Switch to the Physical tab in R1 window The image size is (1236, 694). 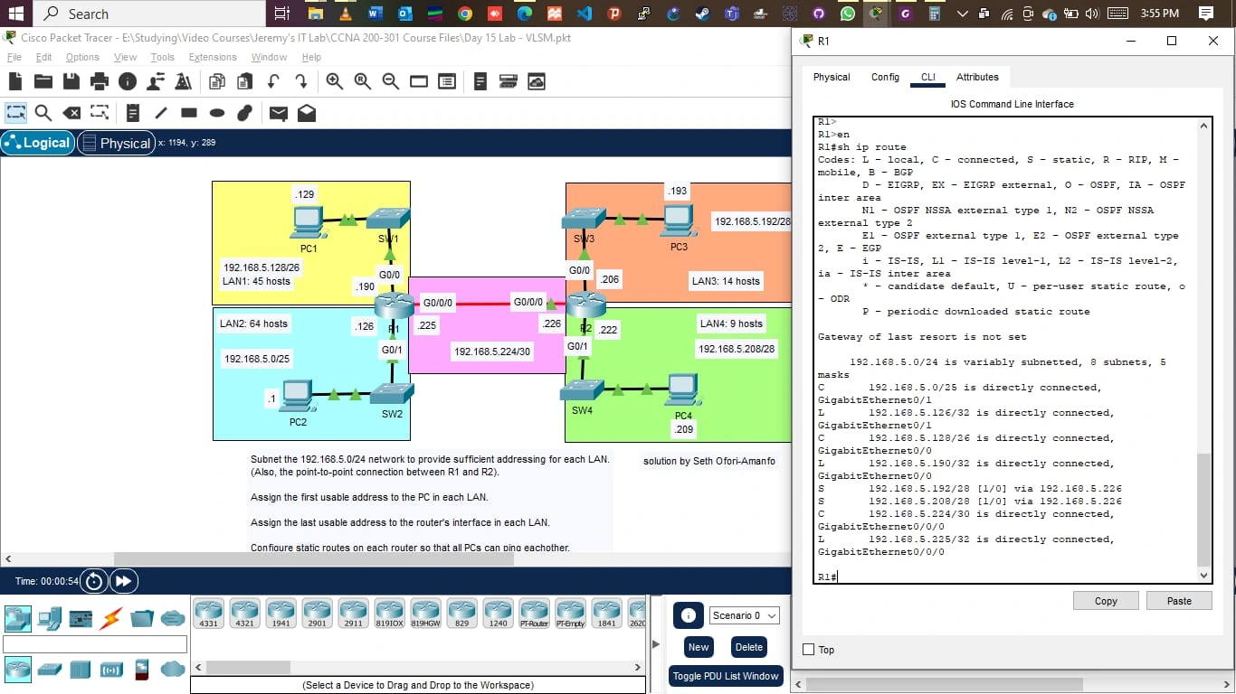[832, 77]
